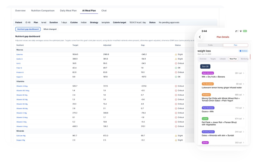Open phone Overview pill tab

click(x=203, y=59)
